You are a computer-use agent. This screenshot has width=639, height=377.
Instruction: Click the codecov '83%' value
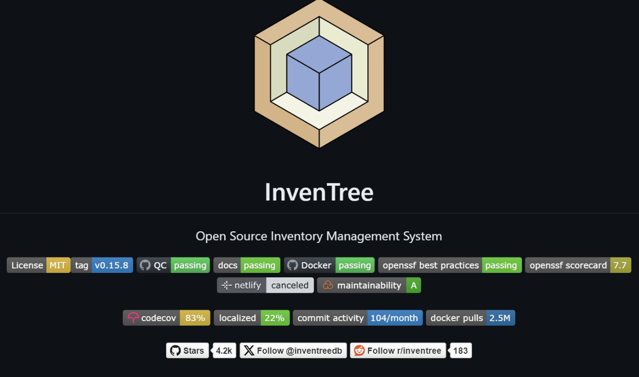click(195, 318)
